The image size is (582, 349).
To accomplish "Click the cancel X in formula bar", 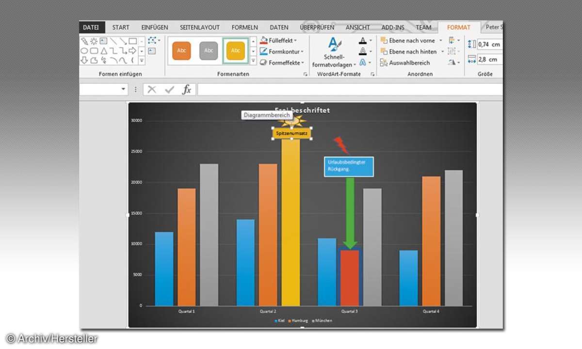I will pyautogui.click(x=152, y=90).
